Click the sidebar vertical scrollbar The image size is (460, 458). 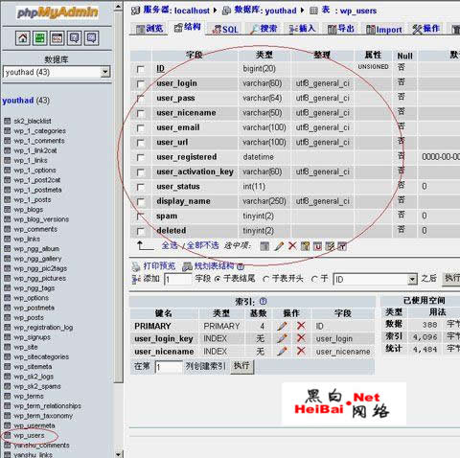[x=118, y=230]
